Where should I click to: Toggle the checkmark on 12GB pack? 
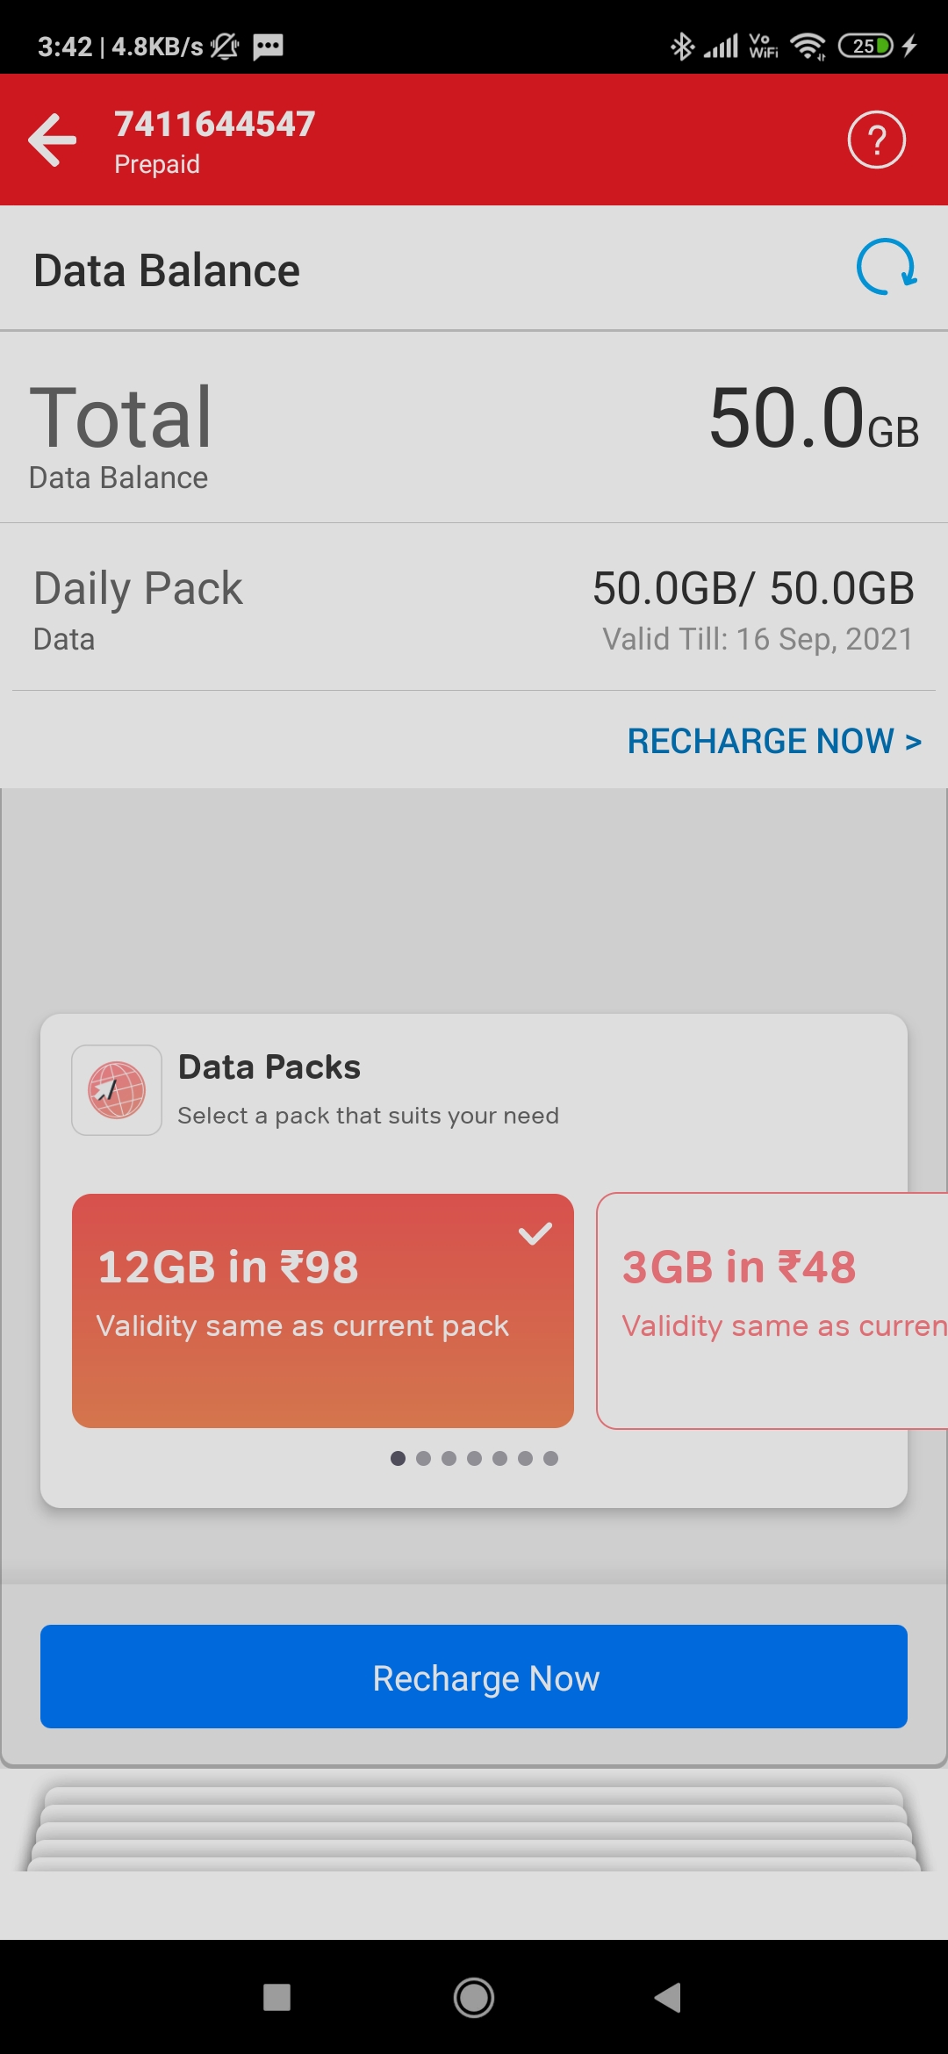535,1233
